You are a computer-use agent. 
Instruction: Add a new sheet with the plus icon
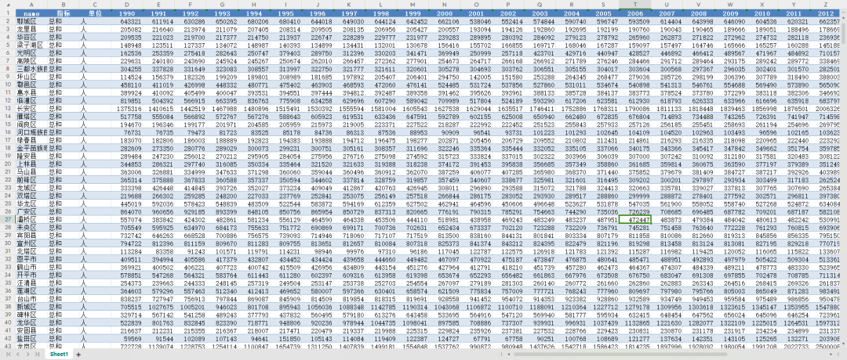[78, 354]
